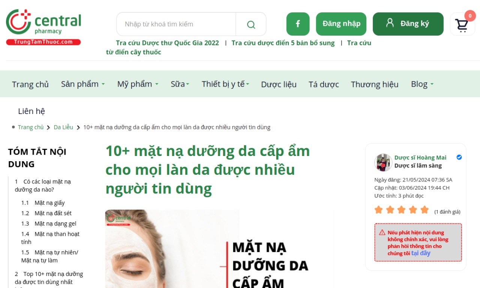Expand the Blog dropdown menu
This screenshot has width=480, height=288.
[x=422, y=84]
